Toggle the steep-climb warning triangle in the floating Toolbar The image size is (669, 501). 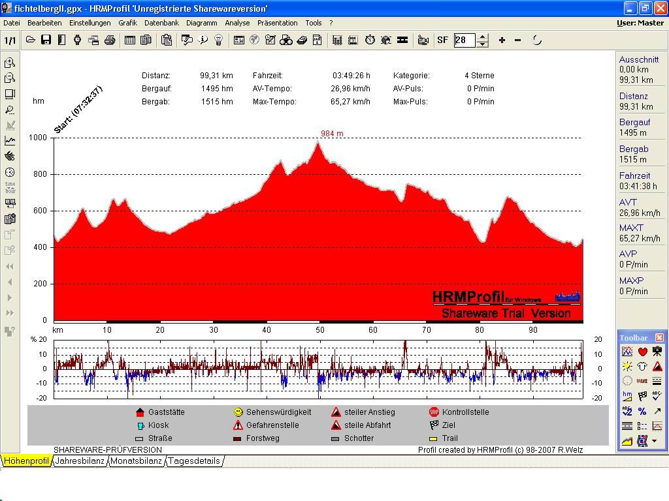657,366
